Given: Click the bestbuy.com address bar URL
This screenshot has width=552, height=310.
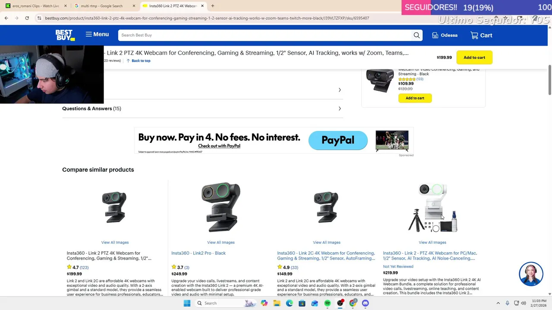Looking at the screenshot, I should 207,18.
